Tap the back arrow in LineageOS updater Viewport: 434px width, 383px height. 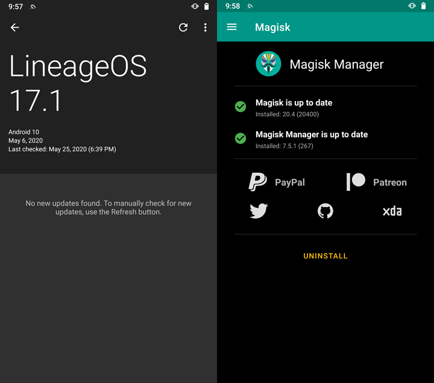(x=15, y=28)
